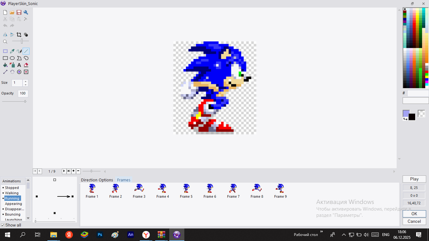Open the wrench Options icon
The width and height of the screenshot is (429, 241).
[x=26, y=12]
